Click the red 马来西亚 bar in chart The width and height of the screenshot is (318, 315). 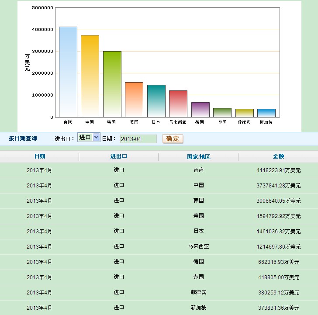point(178,104)
